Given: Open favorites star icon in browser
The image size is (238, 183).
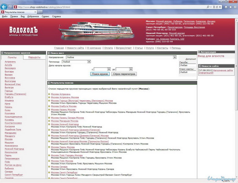Looking at the screenshot, I should tap(231, 7).
